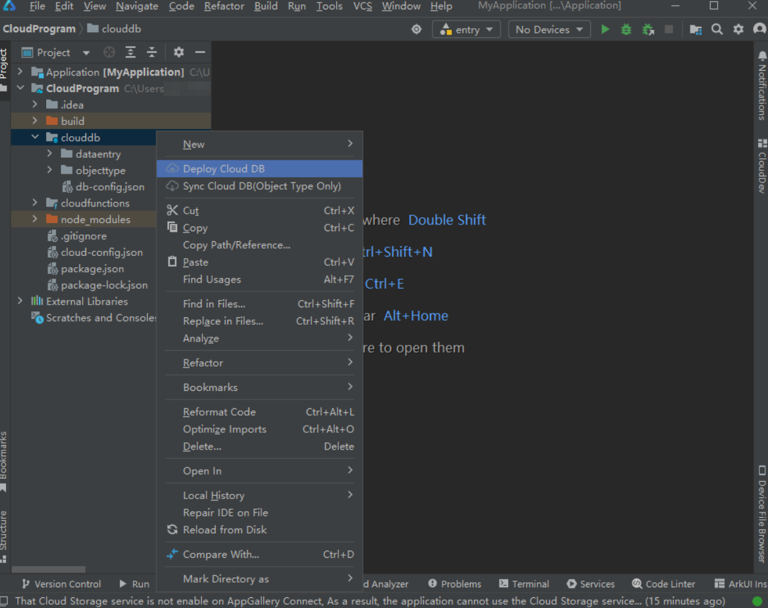
Task: Expand the objecttype folder
Action: pyautogui.click(x=49, y=170)
